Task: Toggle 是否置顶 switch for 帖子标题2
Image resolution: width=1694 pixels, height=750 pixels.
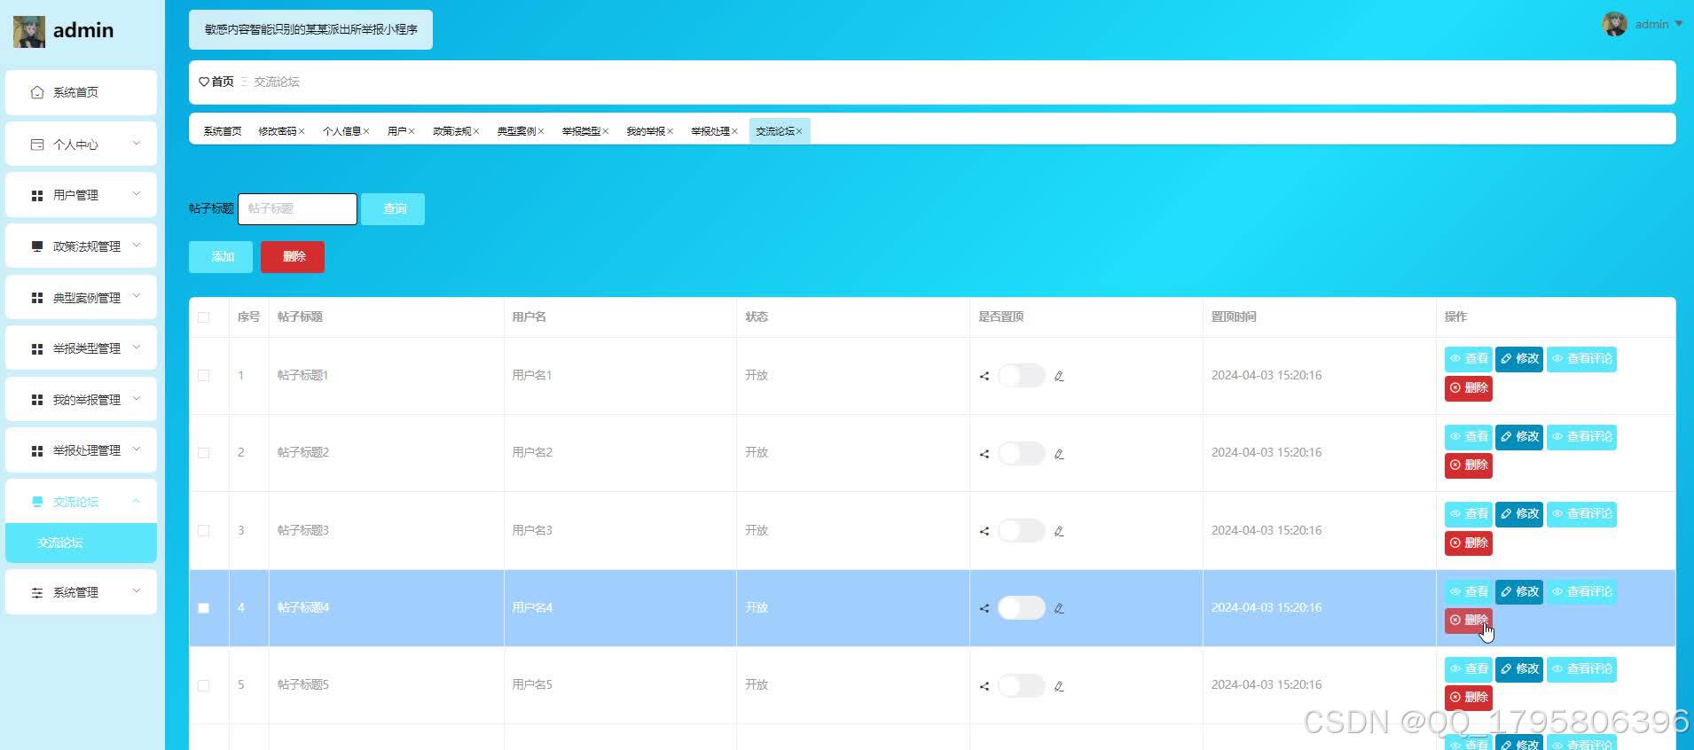Action: [1021, 453]
